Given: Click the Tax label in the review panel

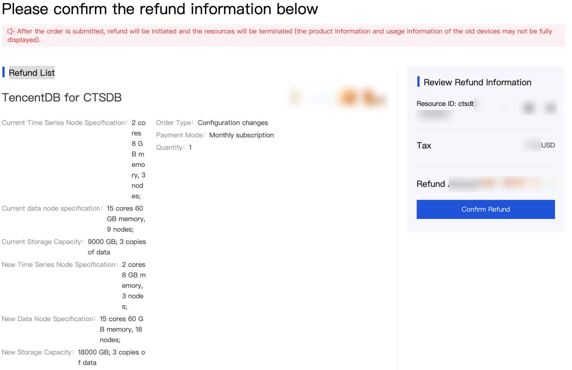Looking at the screenshot, I should pos(424,145).
